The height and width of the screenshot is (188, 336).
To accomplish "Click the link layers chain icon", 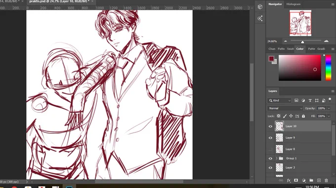I will 281,181.
